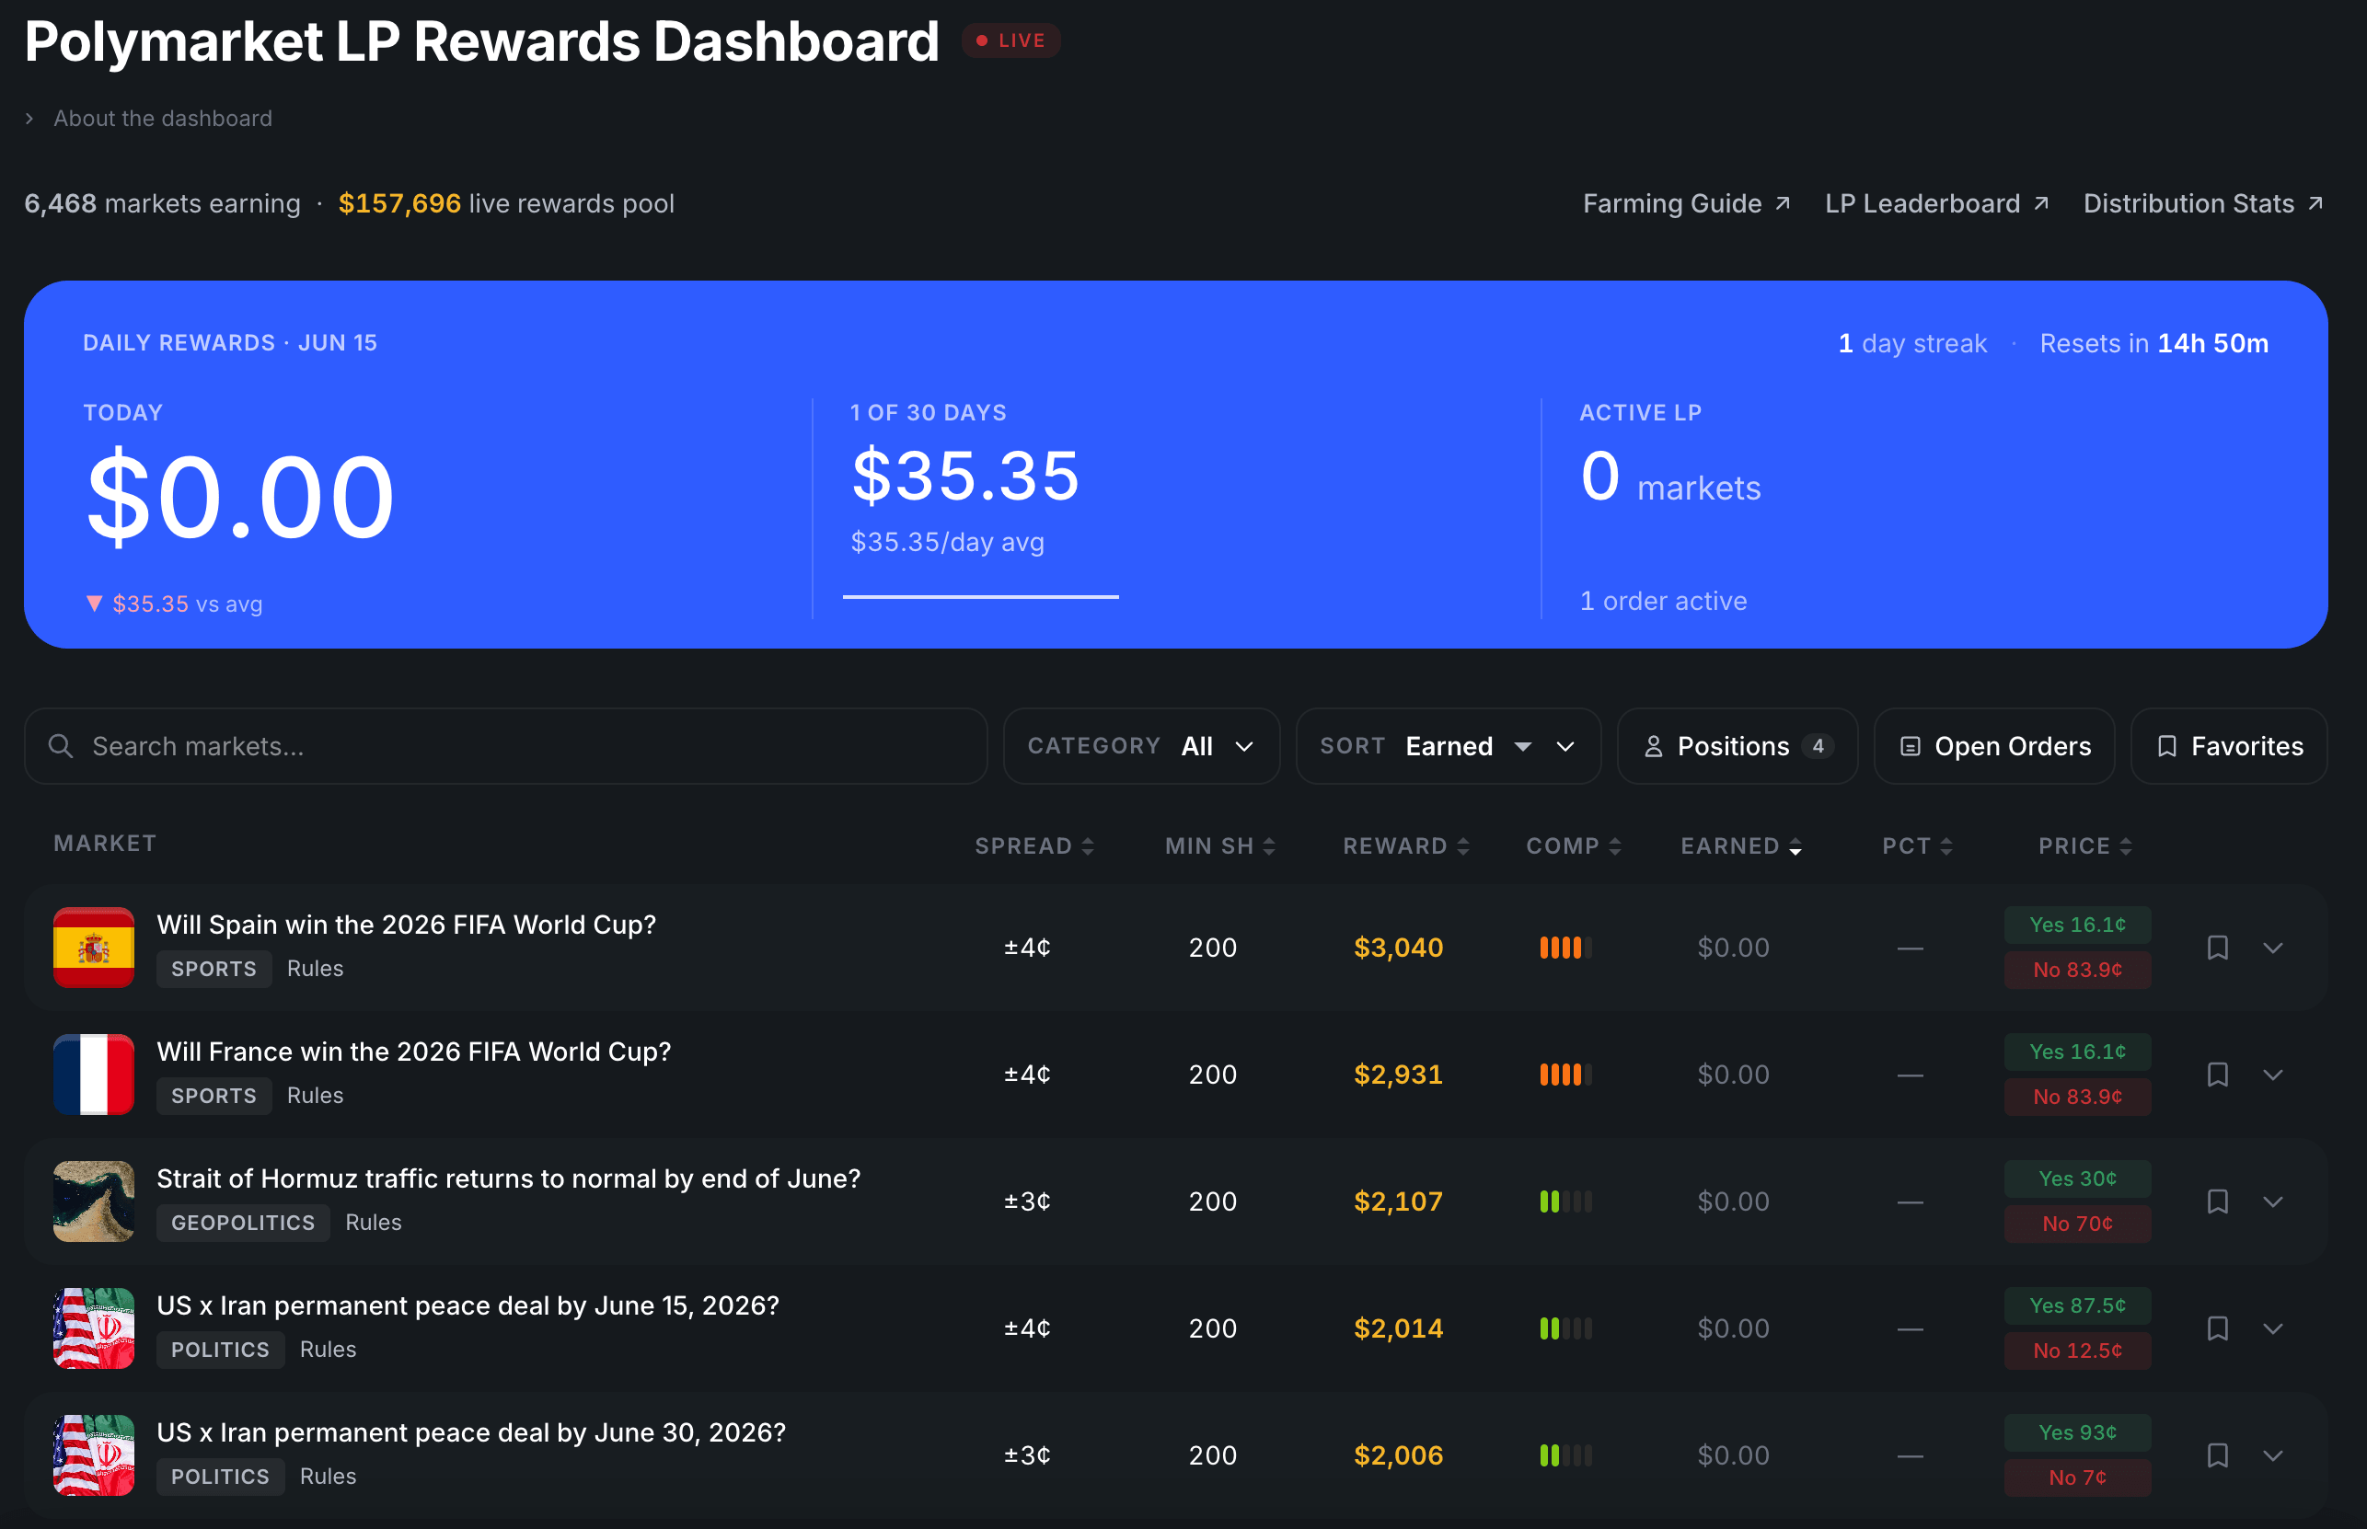Sort table by Reward column

pyautogui.click(x=1405, y=845)
